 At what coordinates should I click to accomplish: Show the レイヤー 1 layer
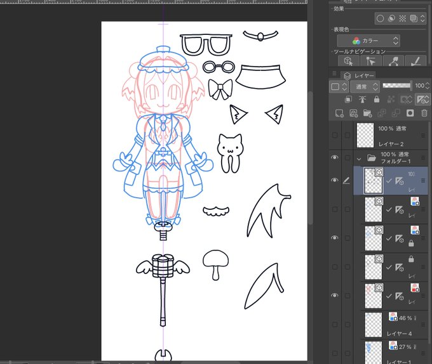[335, 353]
